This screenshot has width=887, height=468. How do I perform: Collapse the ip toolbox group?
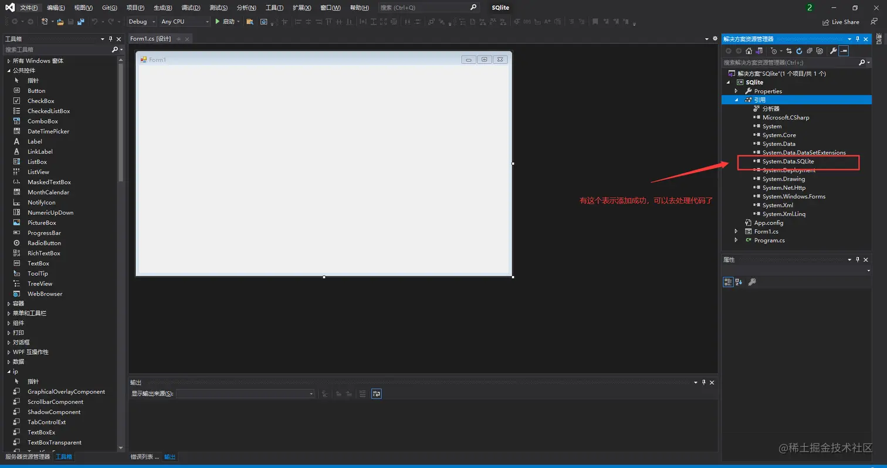click(x=8, y=371)
